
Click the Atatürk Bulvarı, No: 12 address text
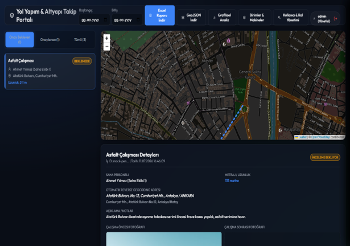[x=150, y=196]
